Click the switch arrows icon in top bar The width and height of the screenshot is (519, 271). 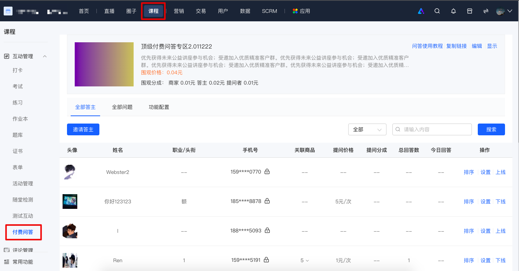[x=486, y=11]
